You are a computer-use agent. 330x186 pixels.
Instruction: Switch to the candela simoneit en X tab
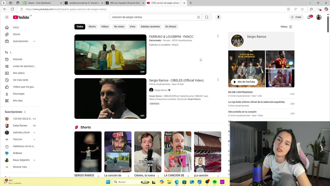(84, 3)
